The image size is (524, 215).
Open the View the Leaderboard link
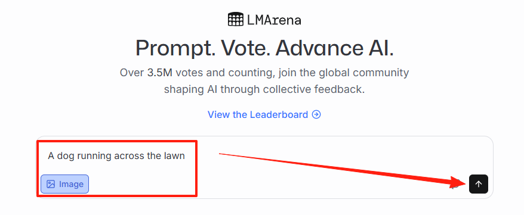click(264, 115)
